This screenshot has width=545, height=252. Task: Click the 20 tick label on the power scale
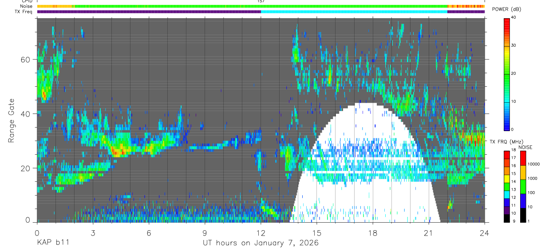pyautogui.click(x=514, y=73)
